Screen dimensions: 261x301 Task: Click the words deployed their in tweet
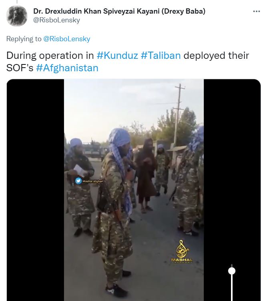click(216, 56)
